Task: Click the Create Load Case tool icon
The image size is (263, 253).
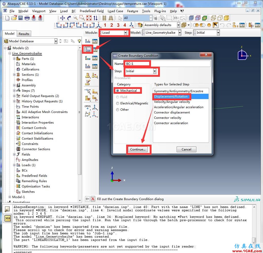Action: click(x=88, y=66)
